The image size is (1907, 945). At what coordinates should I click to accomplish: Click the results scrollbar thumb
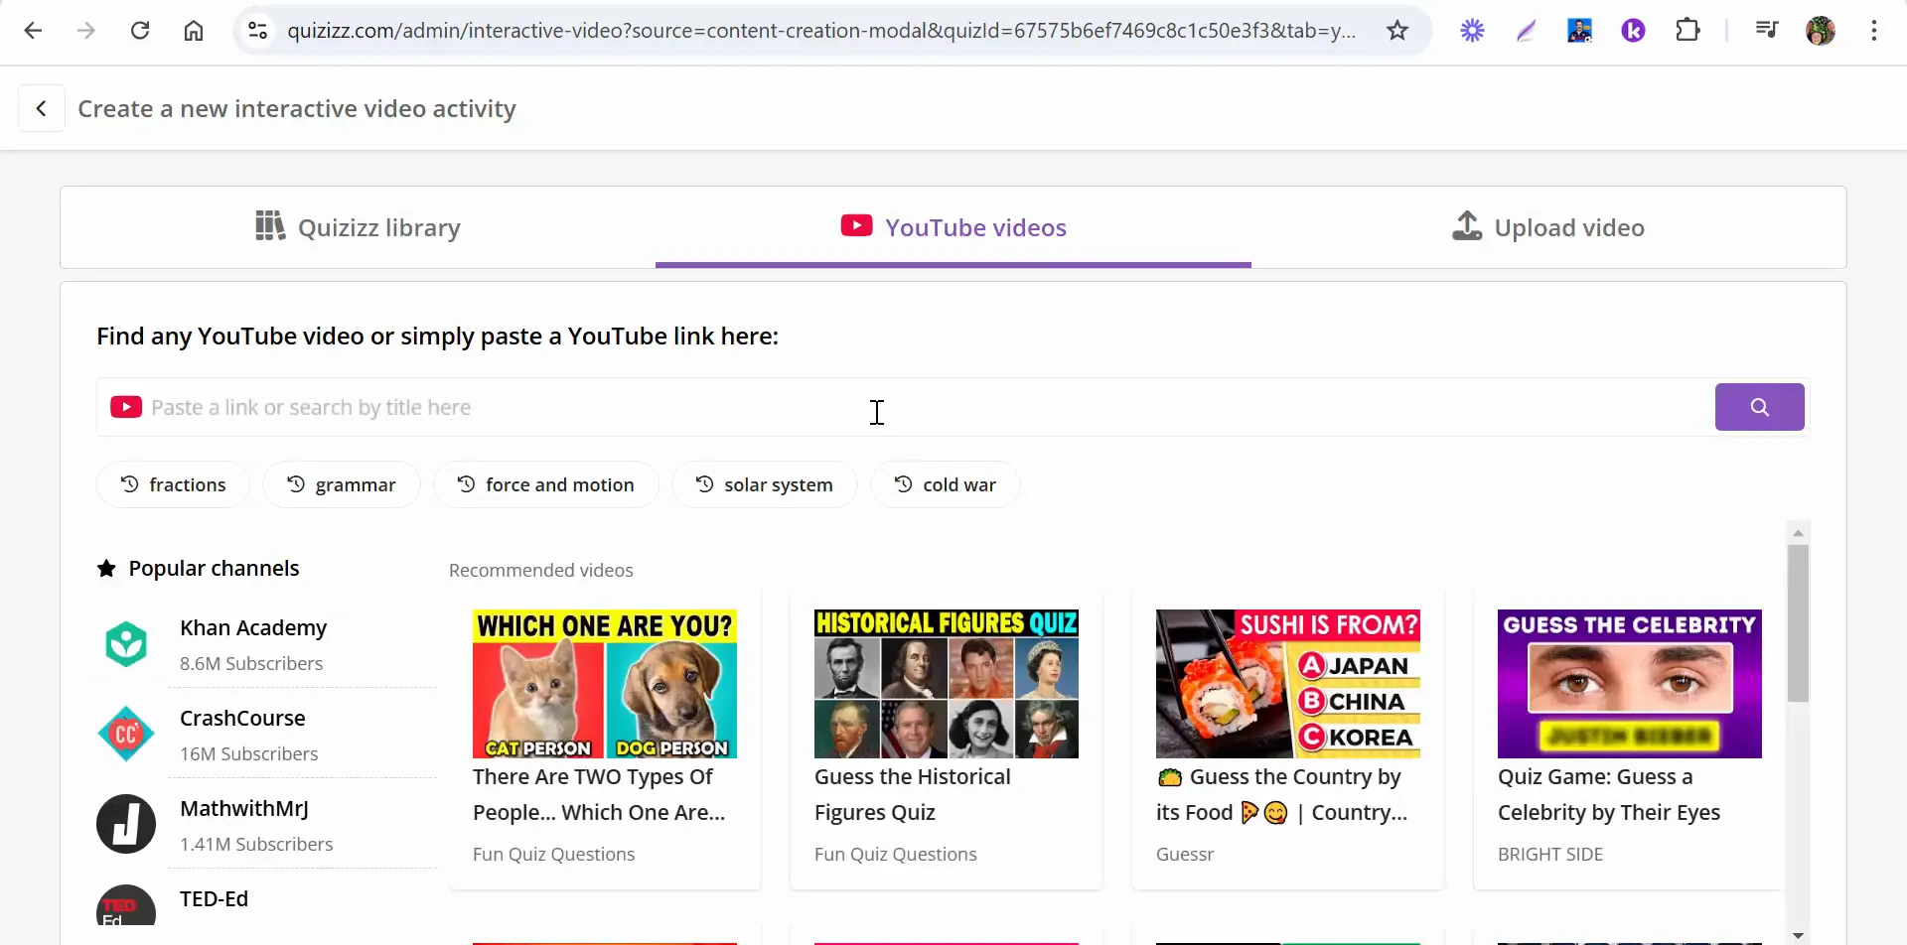click(1798, 623)
